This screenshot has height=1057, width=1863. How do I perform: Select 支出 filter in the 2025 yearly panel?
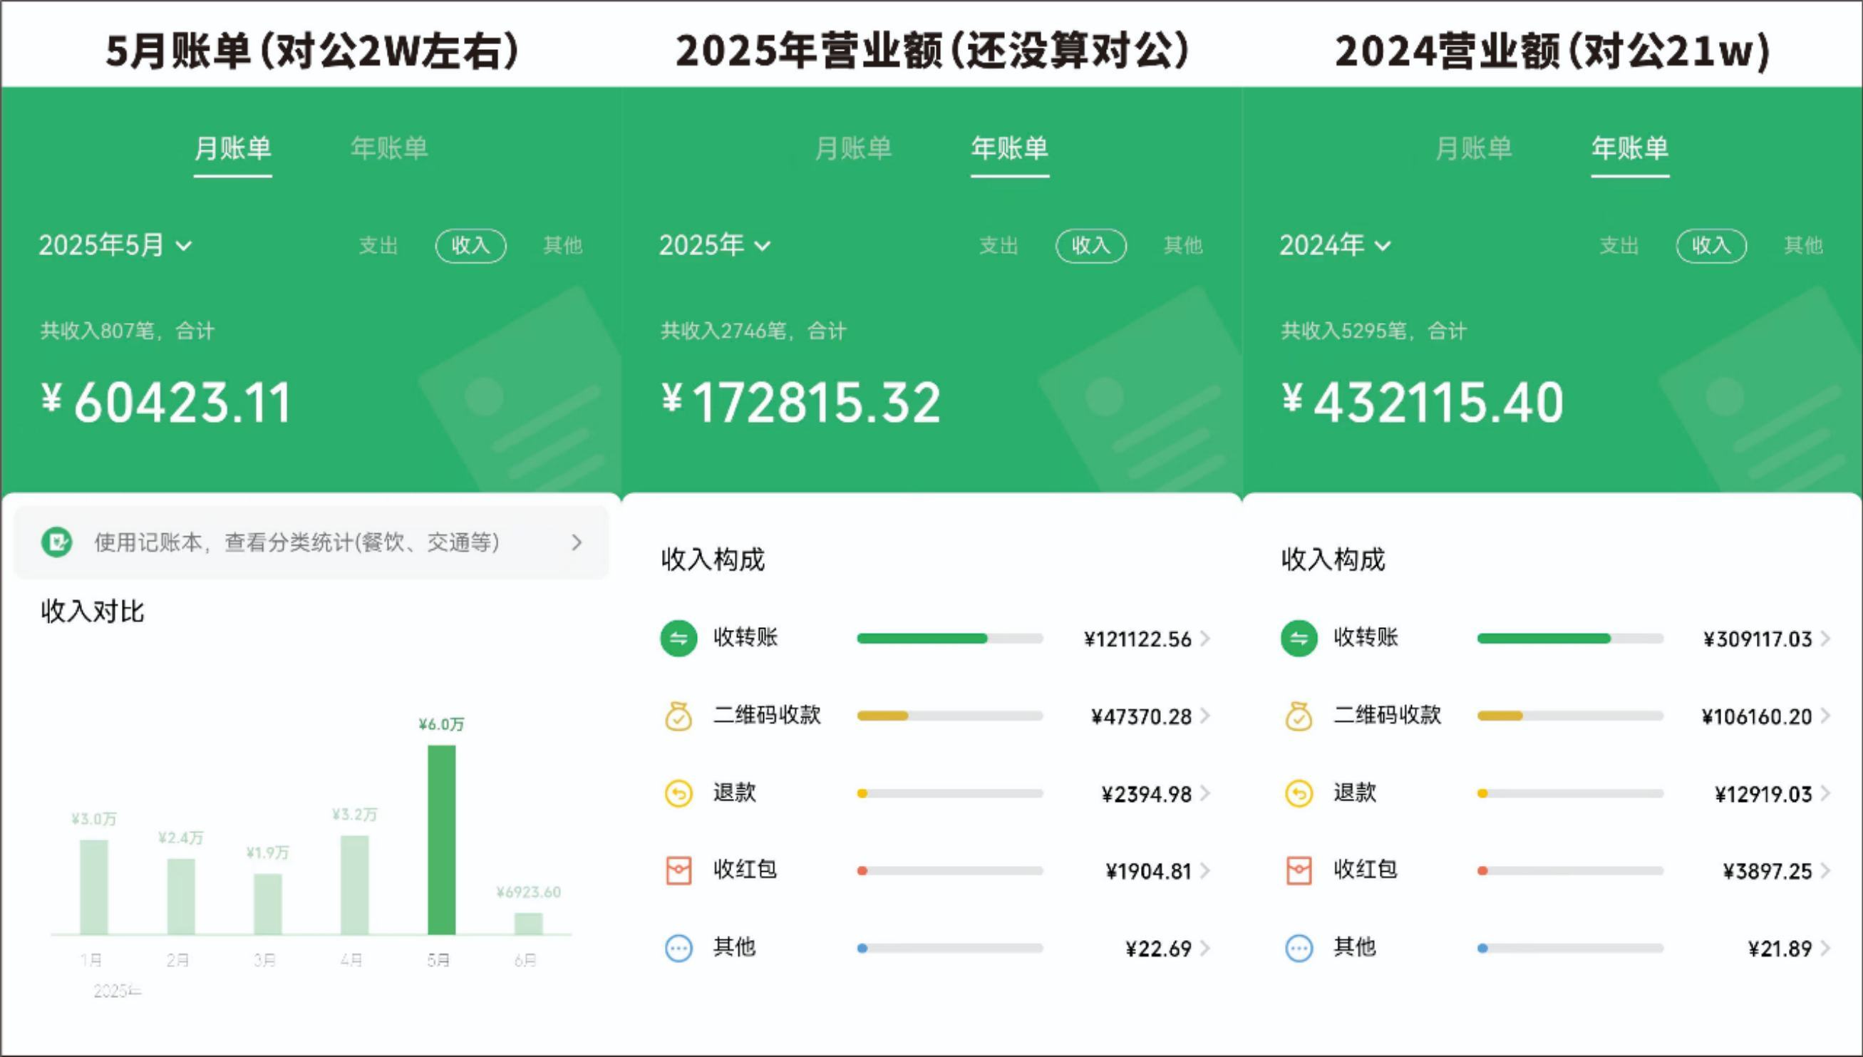pyautogui.click(x=998, y=245)
